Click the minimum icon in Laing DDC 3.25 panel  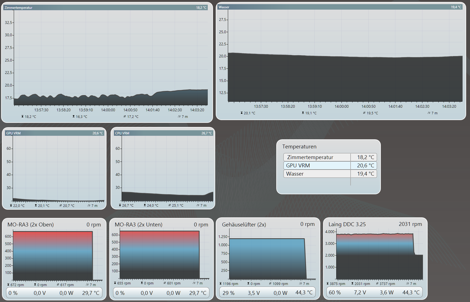(352, 284)
